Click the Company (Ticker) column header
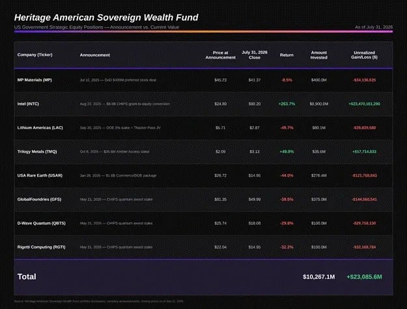 click(35, 55)
